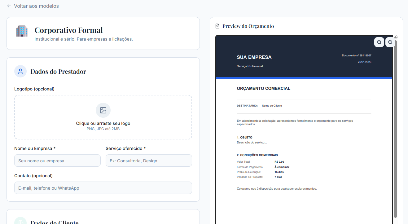
Task: Focus the Serviço oferecido input field
Action: (x=149, y=160)
